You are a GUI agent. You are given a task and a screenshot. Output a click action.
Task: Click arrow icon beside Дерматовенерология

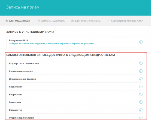tap(141, 71)
